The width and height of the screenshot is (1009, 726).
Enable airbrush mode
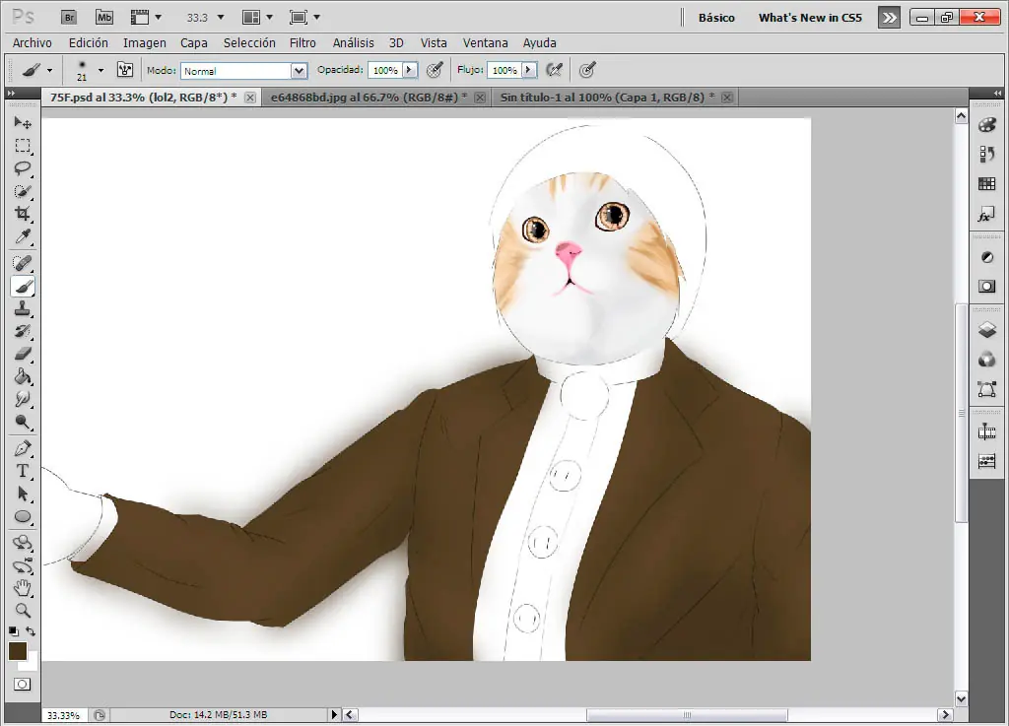tap(554, 70)
